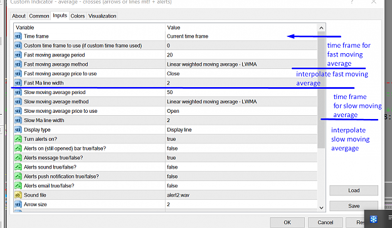This screenshot has width=392, height=228.
Task: Click the icon next to Slow moving average price to use
Action: pos(18,111)
